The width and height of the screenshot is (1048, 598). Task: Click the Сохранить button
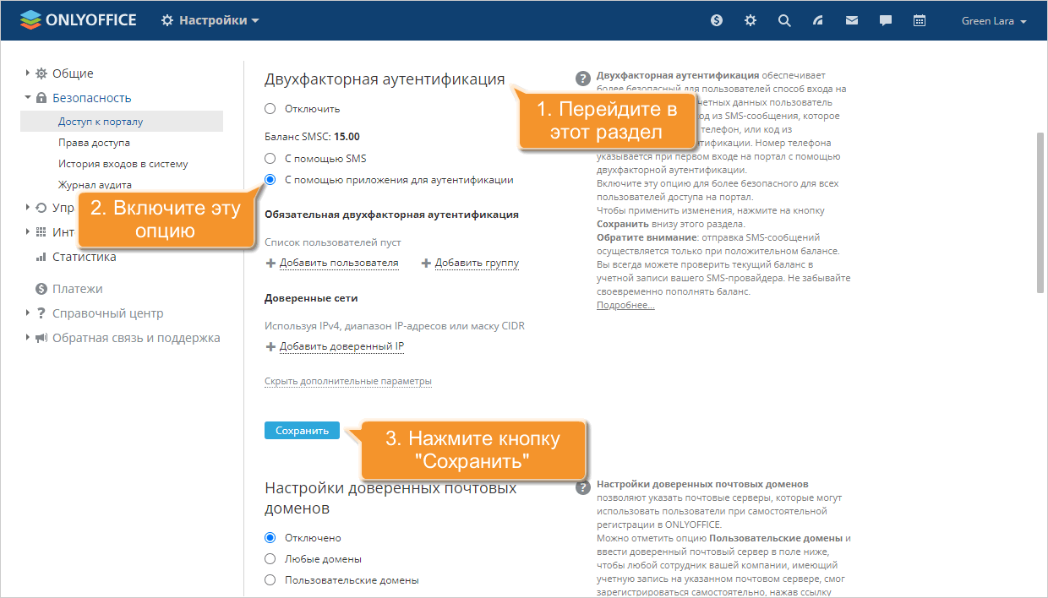point(302,431)
